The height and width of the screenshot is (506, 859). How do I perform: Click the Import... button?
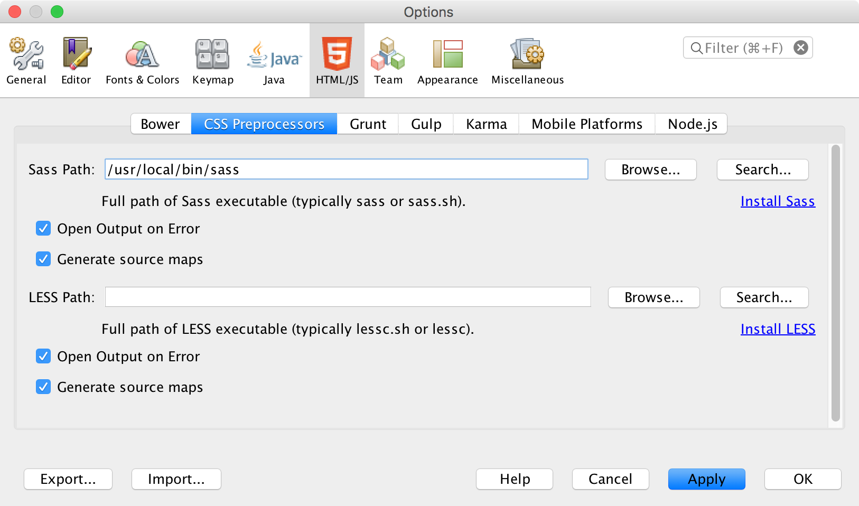(176, 479)
